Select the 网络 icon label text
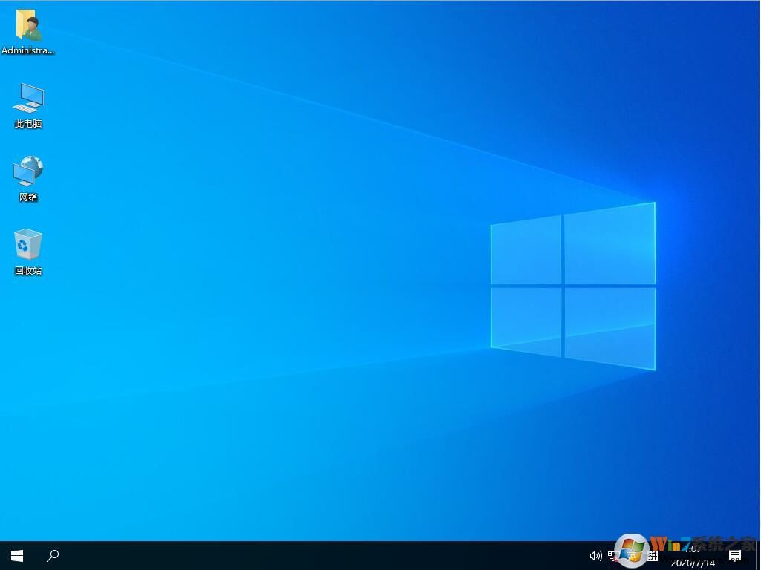Viewport: 761px width, 570px height. [28, 197]
